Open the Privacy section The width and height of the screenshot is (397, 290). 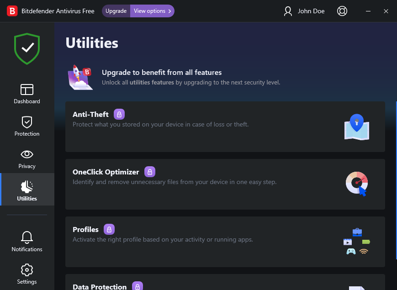tap(27, 158)
